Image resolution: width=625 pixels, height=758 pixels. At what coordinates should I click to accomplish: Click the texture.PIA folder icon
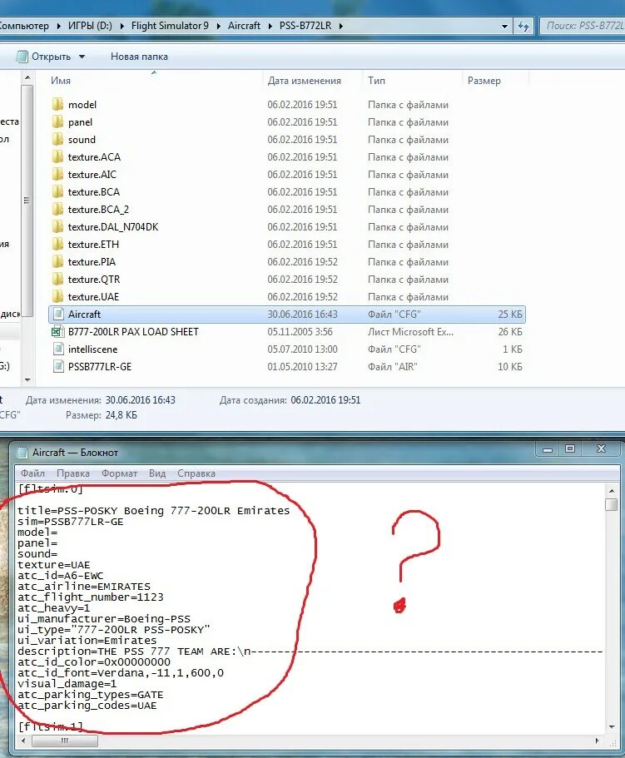pyautogui.click(x=57, y=261)
